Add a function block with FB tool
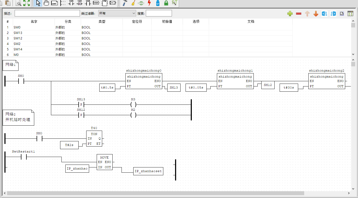Viewport: 358px width, 198px height. click(x=105, y=3)
